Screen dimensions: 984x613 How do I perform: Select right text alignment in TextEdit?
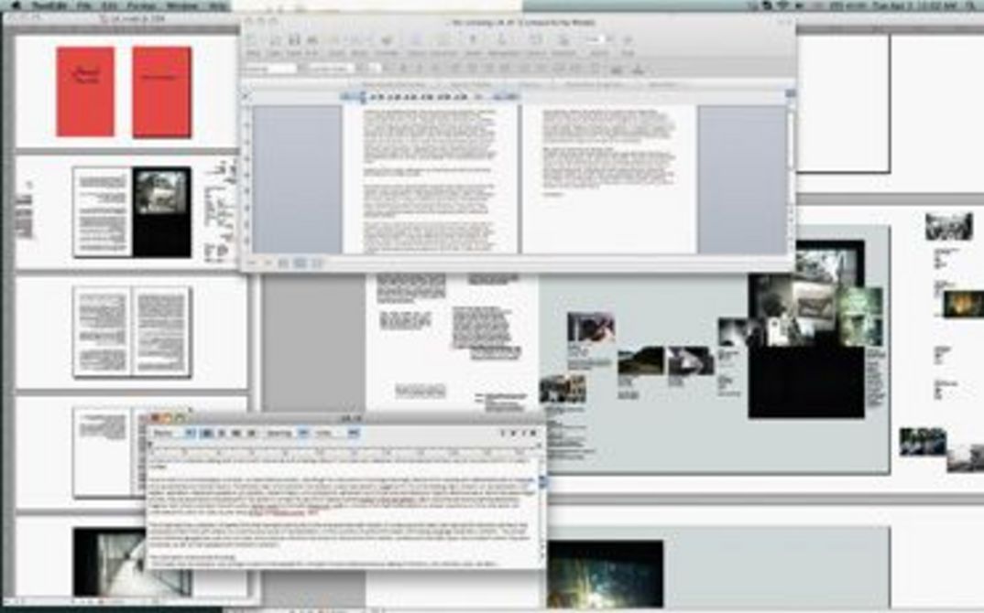click(236, 431)
